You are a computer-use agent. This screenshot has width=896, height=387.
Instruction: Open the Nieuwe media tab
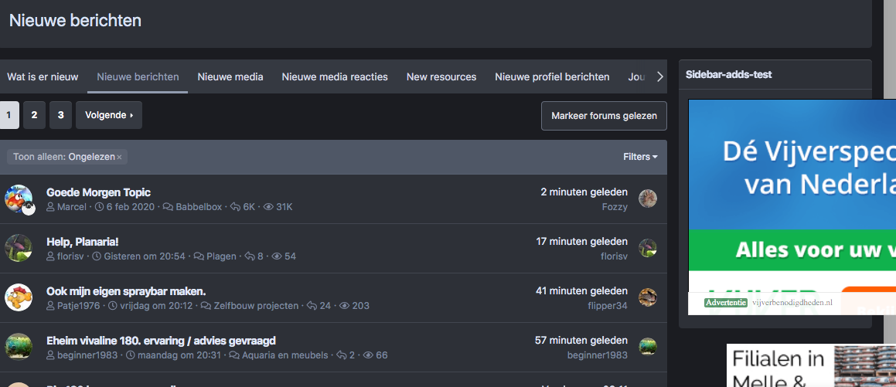pos(230,76)
